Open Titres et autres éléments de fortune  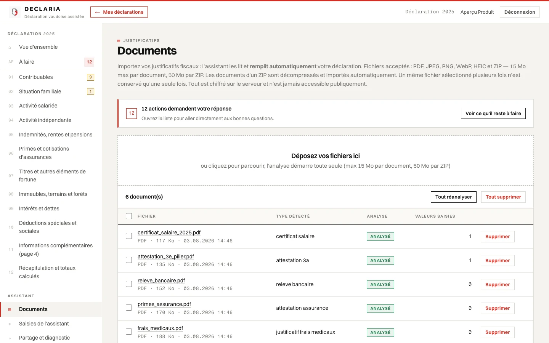click(51, 176)
